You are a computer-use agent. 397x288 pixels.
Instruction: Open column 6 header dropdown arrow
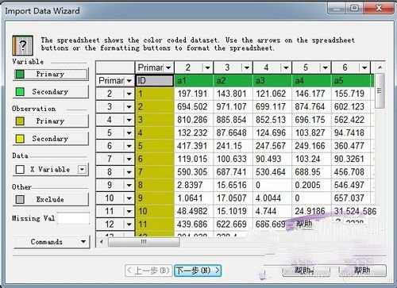tap(364, 67)
